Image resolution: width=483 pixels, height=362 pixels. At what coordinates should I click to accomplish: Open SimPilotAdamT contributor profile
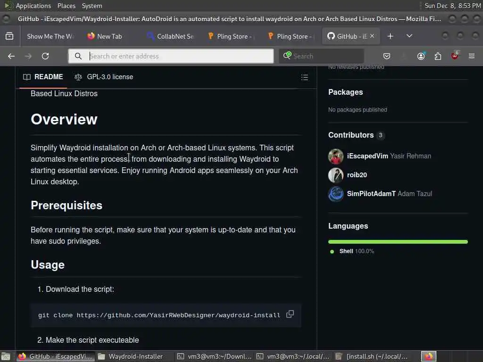(x=371, y=194)
